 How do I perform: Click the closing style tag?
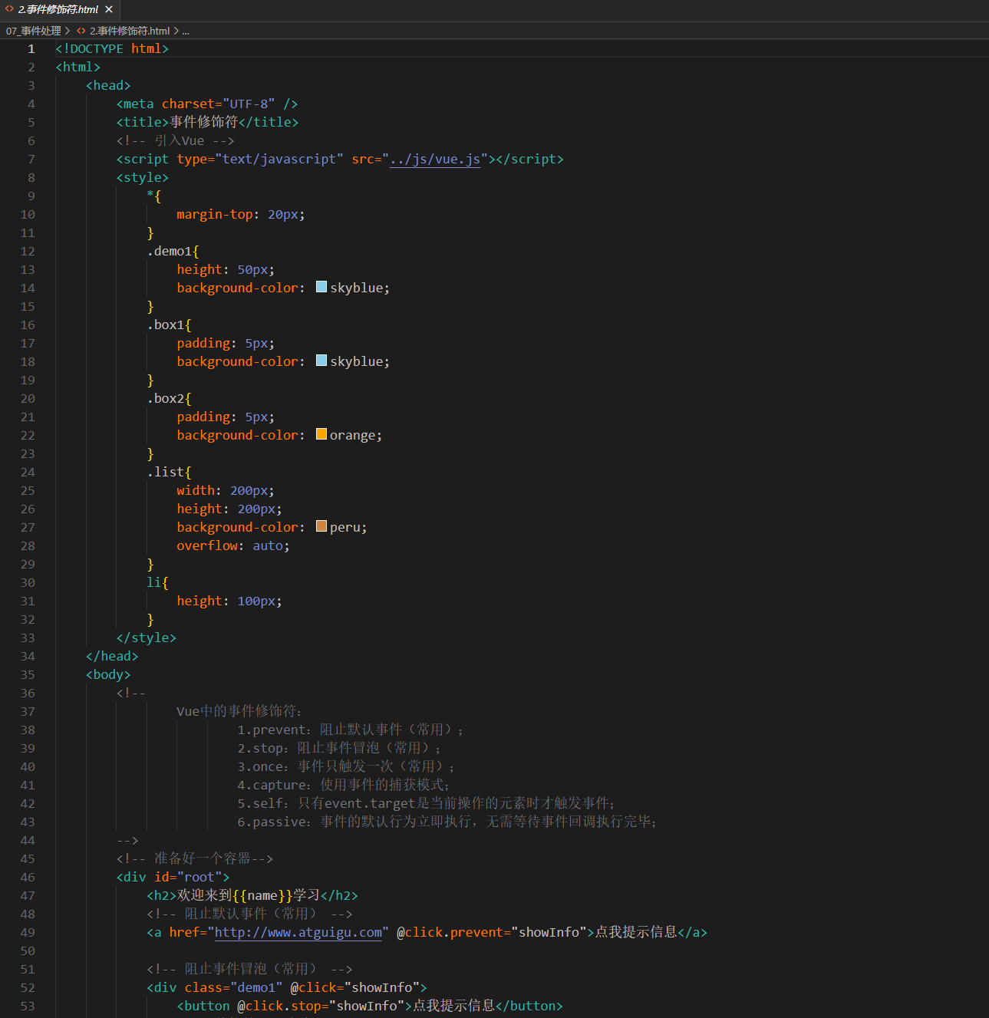coord(147,637)
